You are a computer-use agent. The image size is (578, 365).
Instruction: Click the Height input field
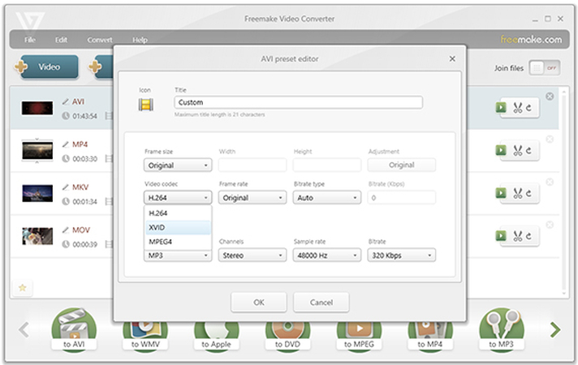(327, 165)
